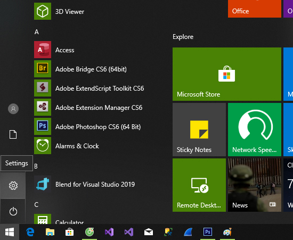293x240 pixels.
Task: Click the Explore group heading
Action: click(x=183, y=37)
